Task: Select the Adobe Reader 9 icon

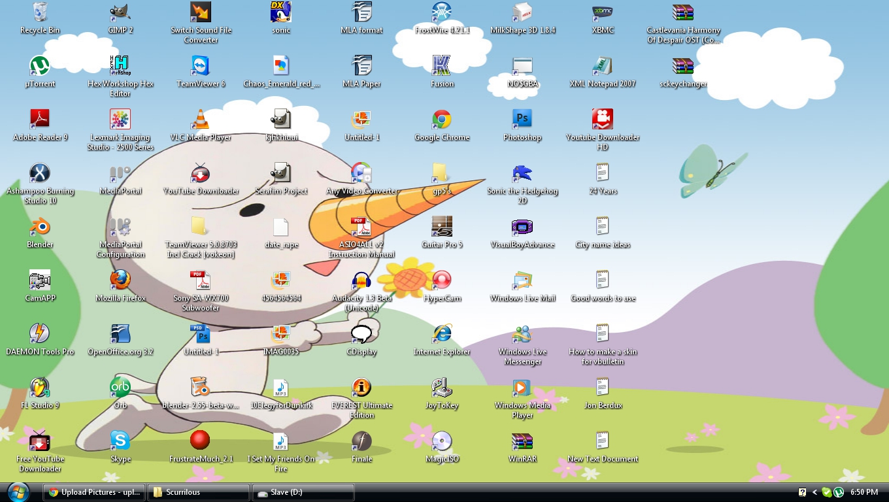Action: click(40, 119)
